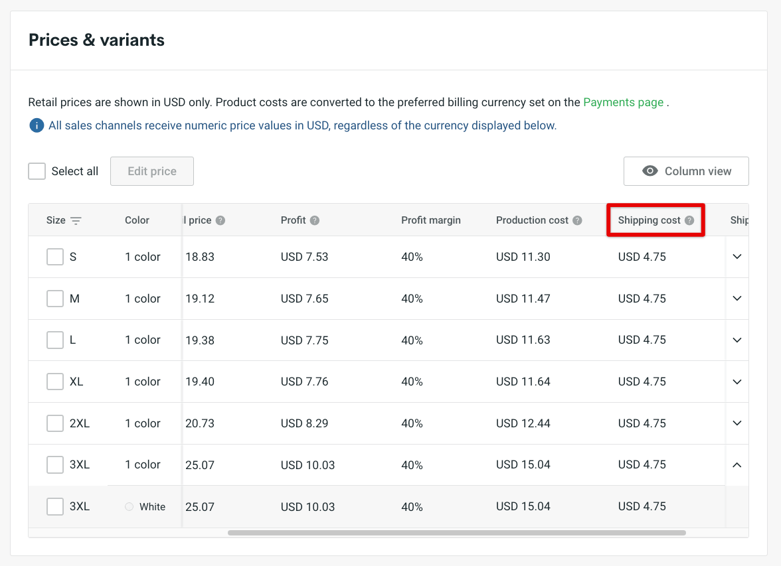Image resolution: width=781 pixels, height=566 pixels.
Task: Check the size S row checkbox
Action: tap(55, 257)
